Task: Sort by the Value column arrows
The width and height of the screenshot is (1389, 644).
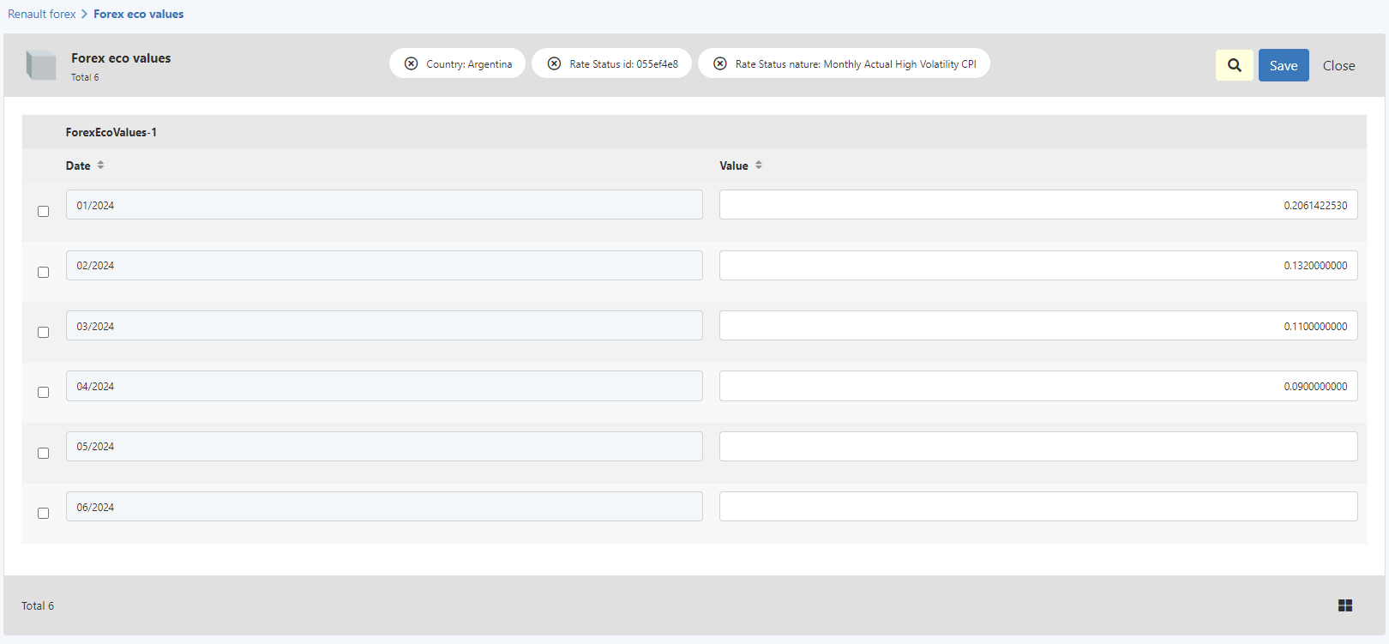Action: tap(759, 165)
